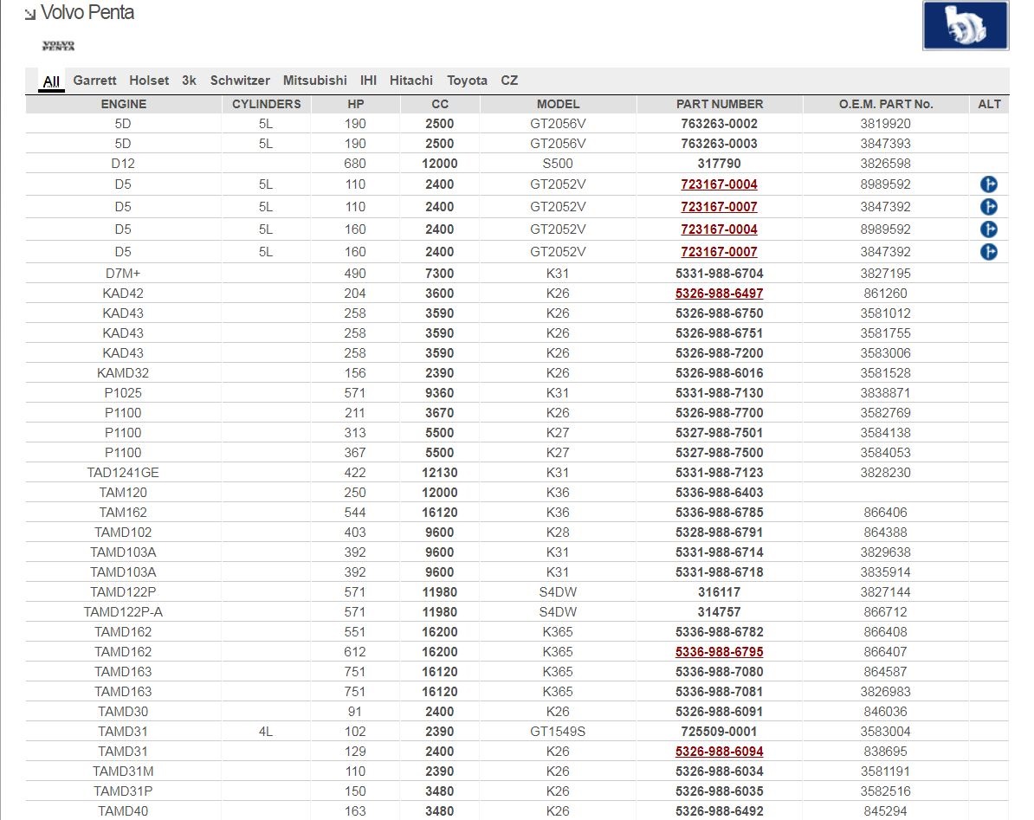Open part link 723167-0004 in D5 110 HP row
This screenshot has width=1034, height=820.
coord(719,184)
